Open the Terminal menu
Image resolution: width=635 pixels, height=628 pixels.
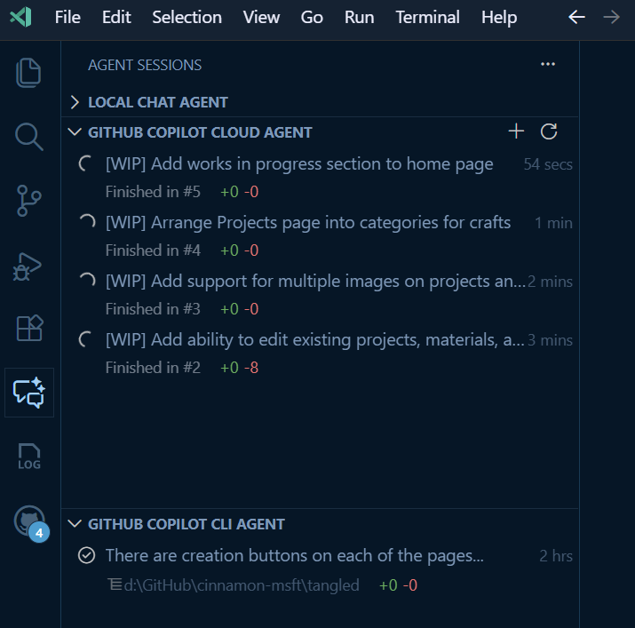[428, 18]
